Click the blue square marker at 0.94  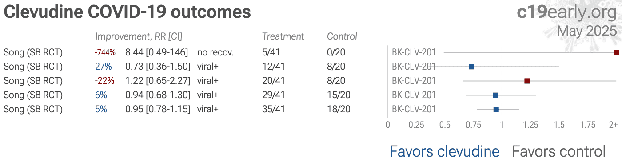coord(495,95)
